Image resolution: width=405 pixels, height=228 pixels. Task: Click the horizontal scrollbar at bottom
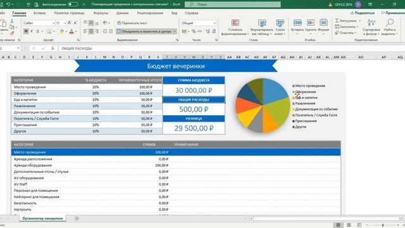click(327, 218)
